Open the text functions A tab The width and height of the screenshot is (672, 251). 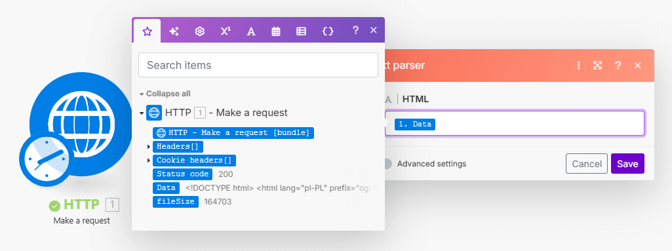pyautogui.click(x=251, y=31)
